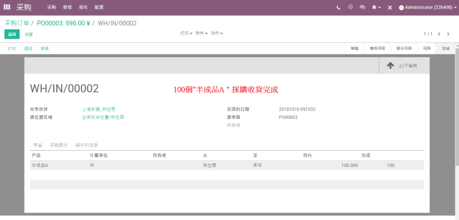Click the green 编辑 button
The width and height of the screenshot is (459, 220).
12,34
